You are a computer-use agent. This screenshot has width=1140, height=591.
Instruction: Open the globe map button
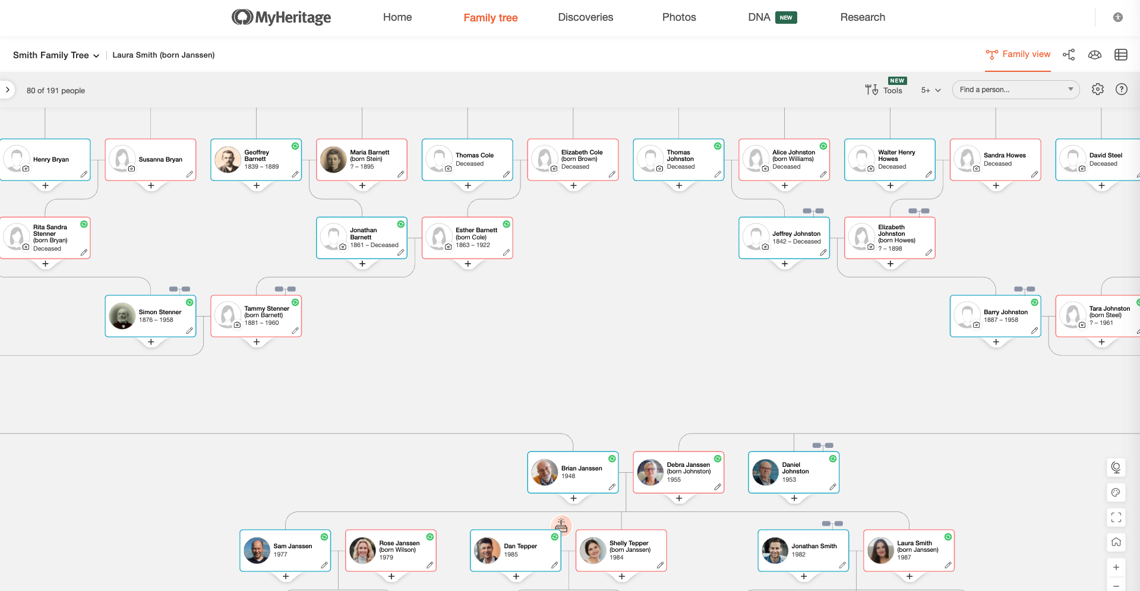point(1116,467)
